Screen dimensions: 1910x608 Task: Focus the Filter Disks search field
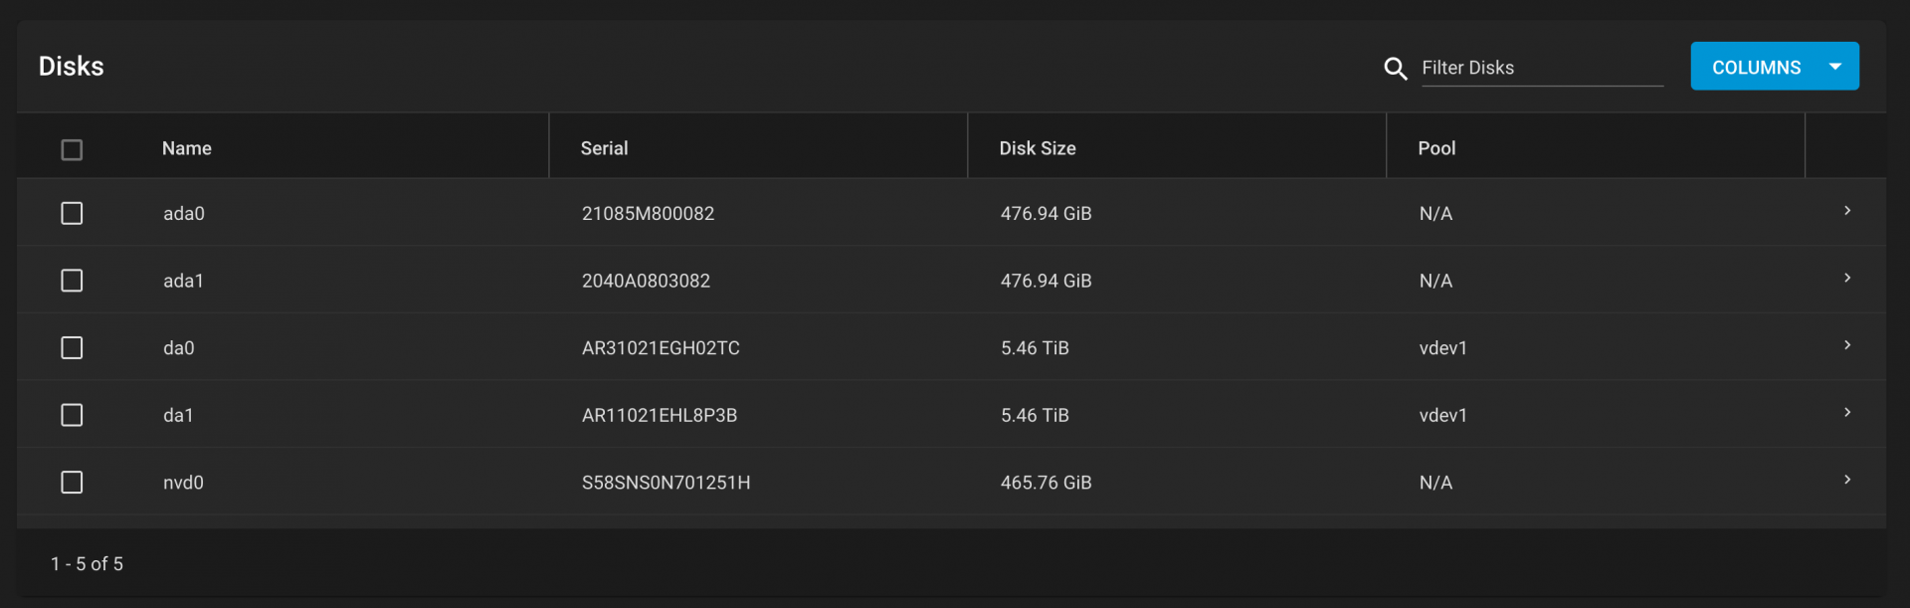[x=1542, y=68]
